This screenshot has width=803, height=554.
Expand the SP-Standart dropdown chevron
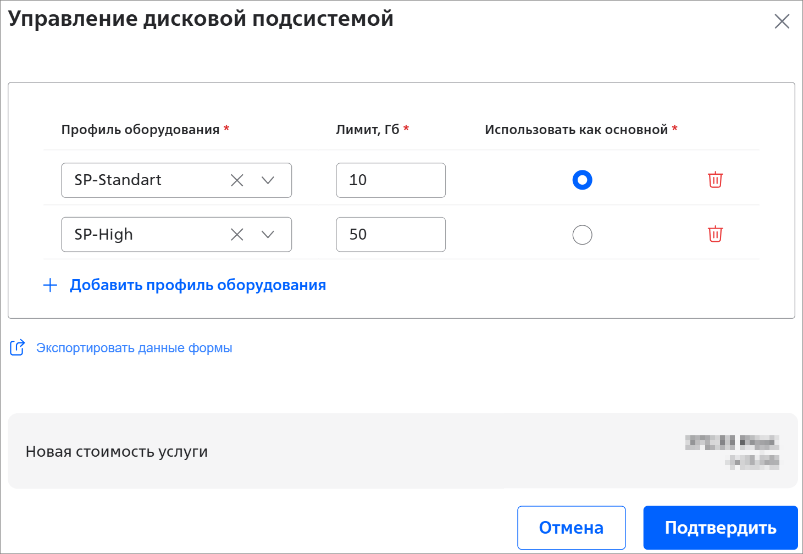268,180
